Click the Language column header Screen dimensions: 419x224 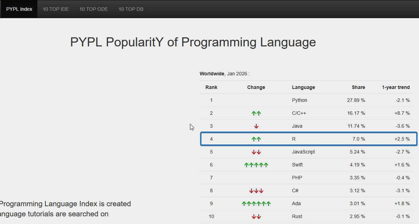click(x=303, y=87)
